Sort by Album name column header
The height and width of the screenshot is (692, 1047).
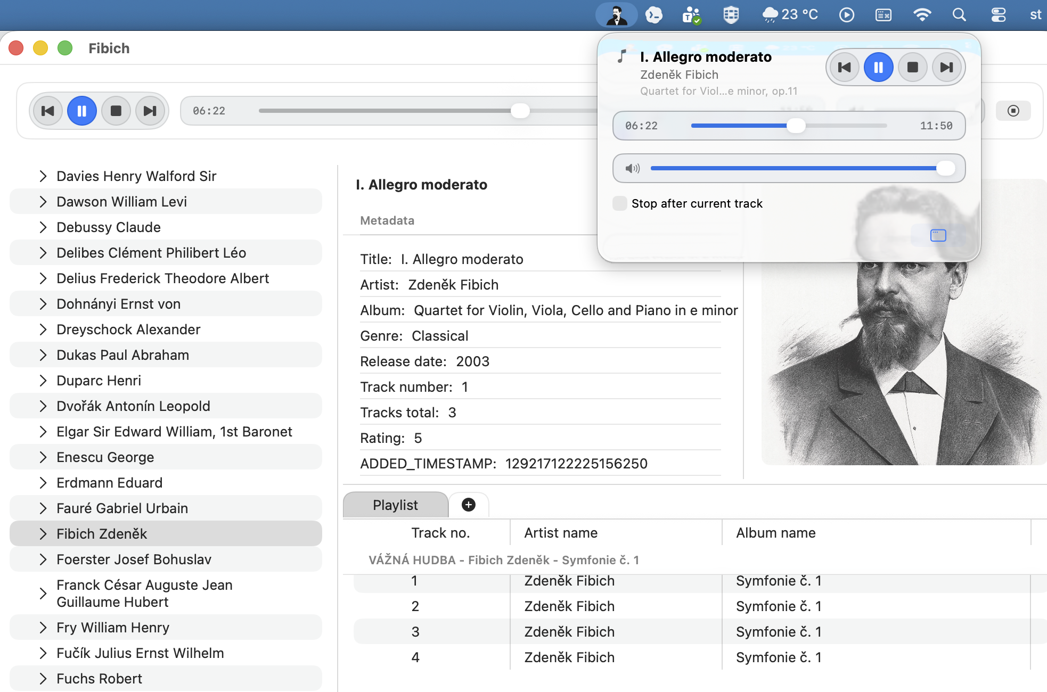pyautogui.click(x=776, y=533)
